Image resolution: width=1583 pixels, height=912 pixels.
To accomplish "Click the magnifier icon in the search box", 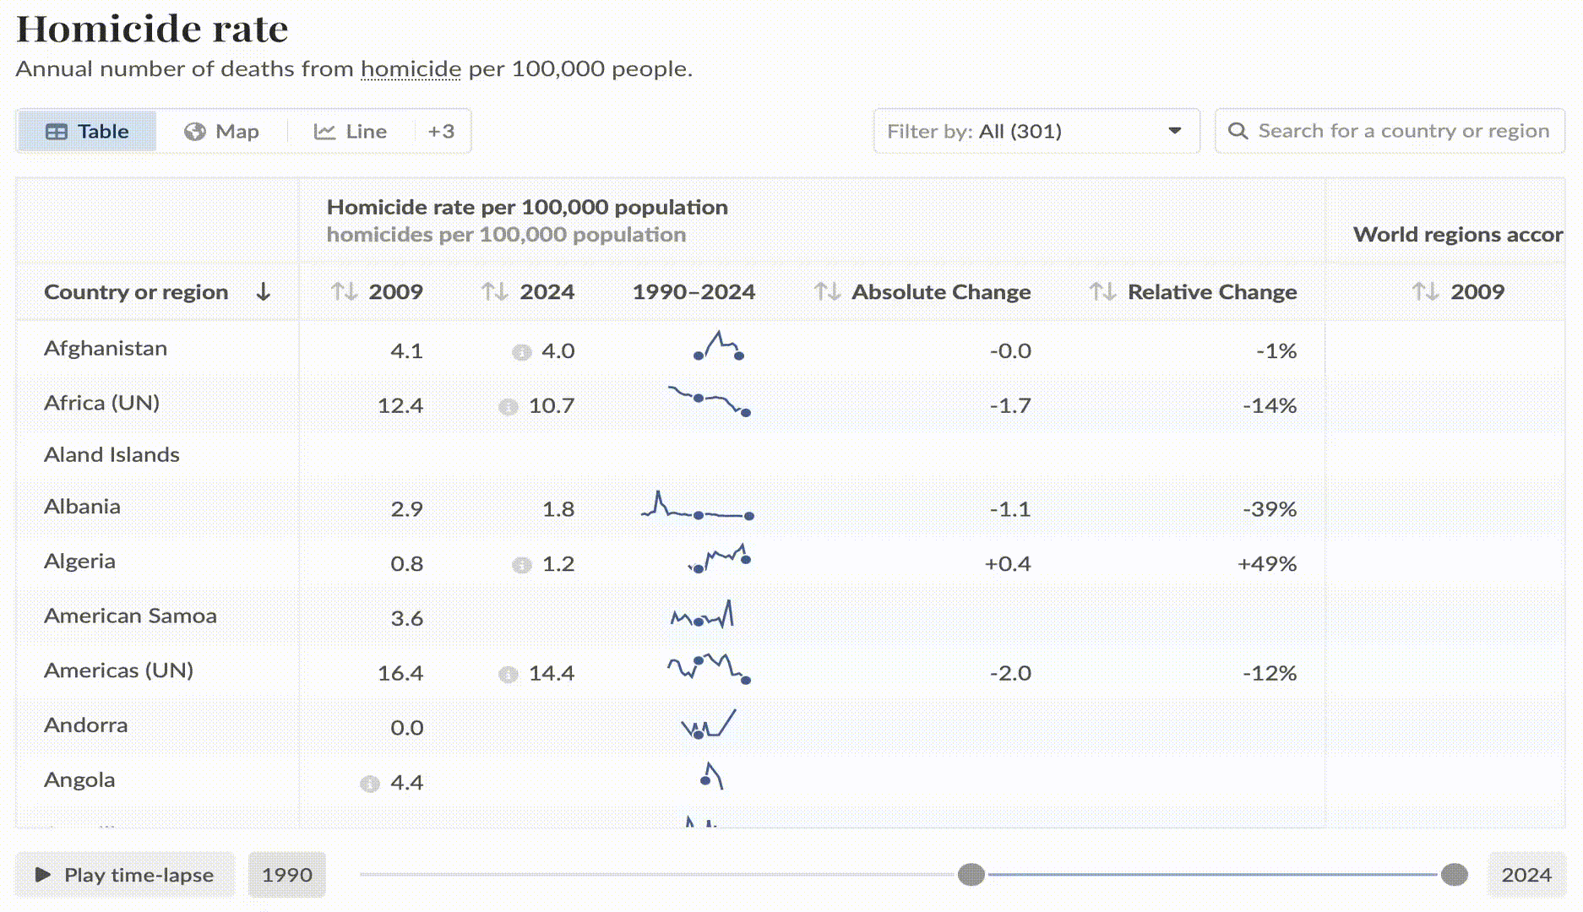I will coord(1238,131).
